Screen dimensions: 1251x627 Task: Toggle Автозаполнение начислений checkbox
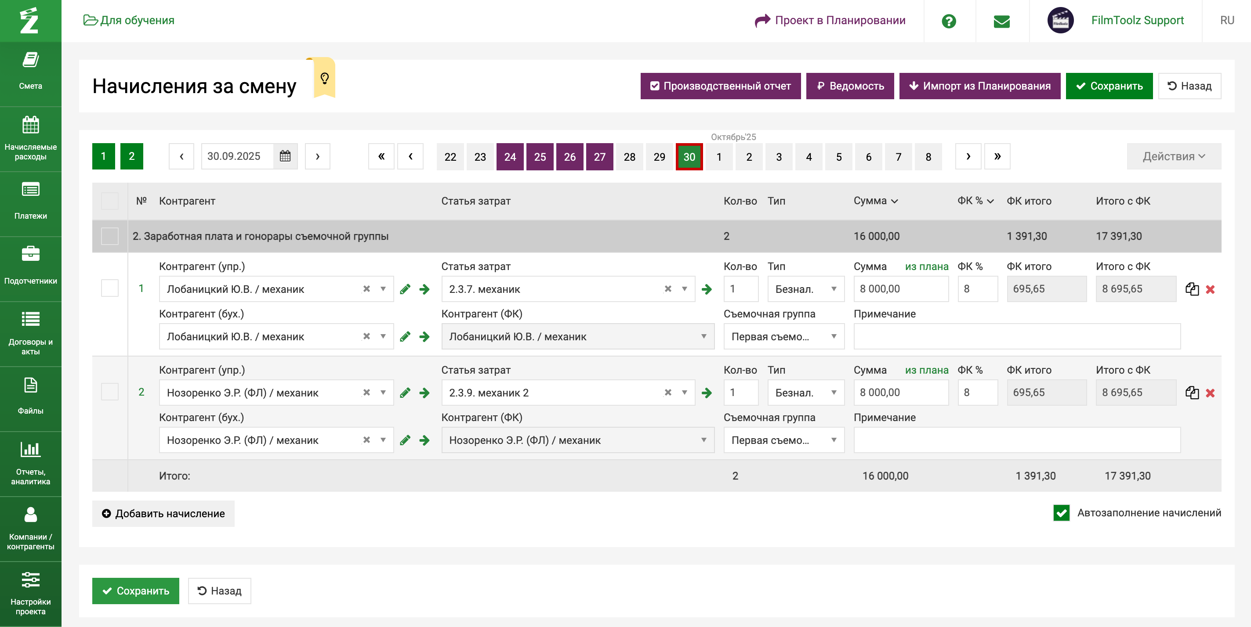coord(1061,513)
